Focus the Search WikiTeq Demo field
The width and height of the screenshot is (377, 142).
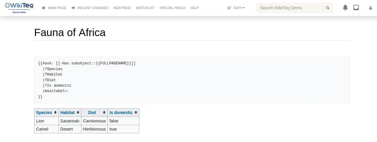click(x=291, y=8)
